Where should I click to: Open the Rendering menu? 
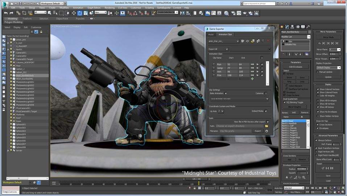coord(110,7)
